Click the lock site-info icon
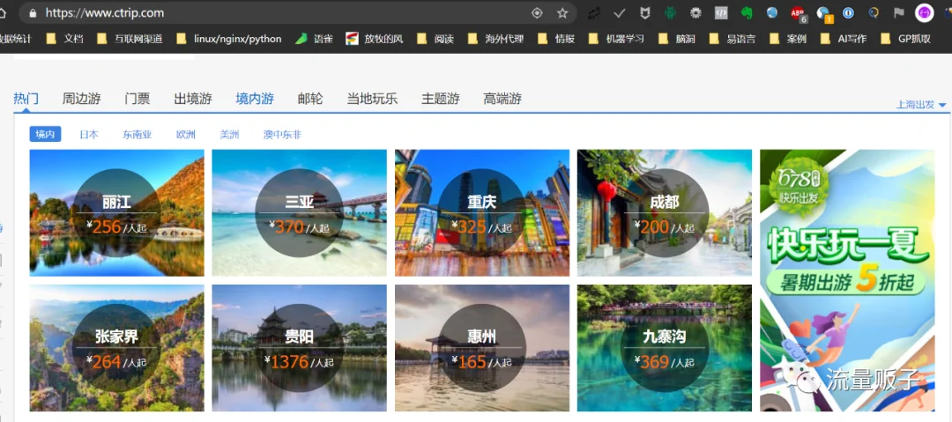 pos(33,12)
